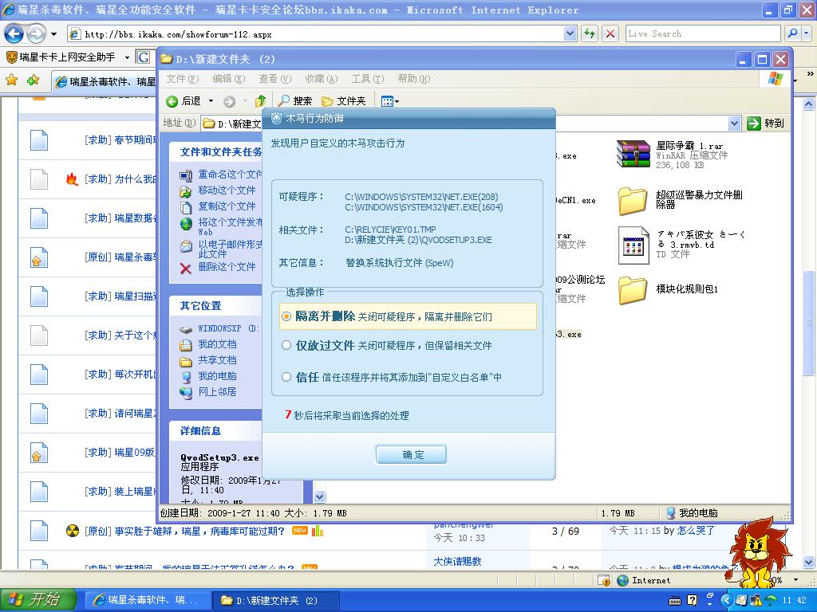Click the IE refresh button

(590, 33)
